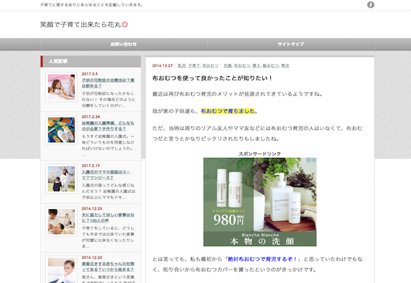The height and width of the screenshot is (283, 411).
Task: Open article link 黄昏泣きする赤ちゃんの対策
Action: tap(108, 267)
